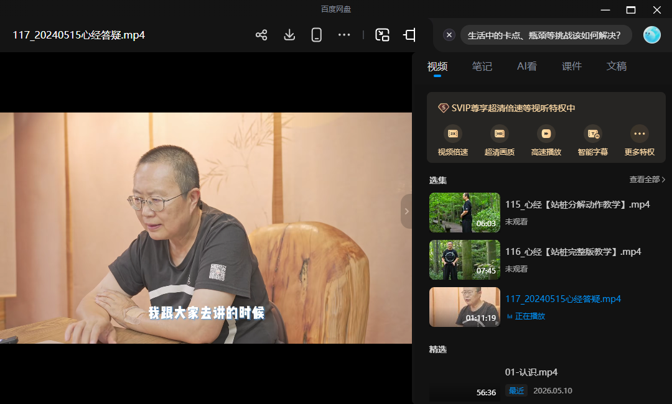Click the 最近 tag beside 2026.05.10
672x404 pixels.
point(516,391)
